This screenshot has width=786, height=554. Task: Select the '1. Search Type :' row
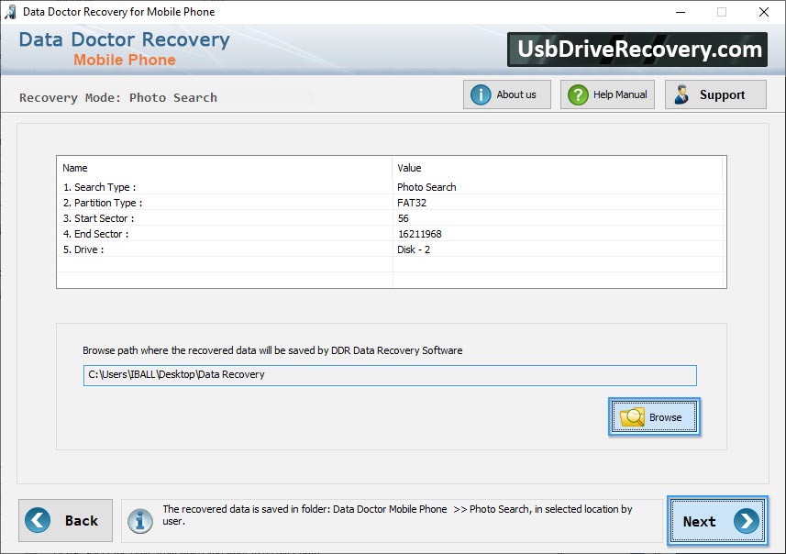(x=391, y=187)
